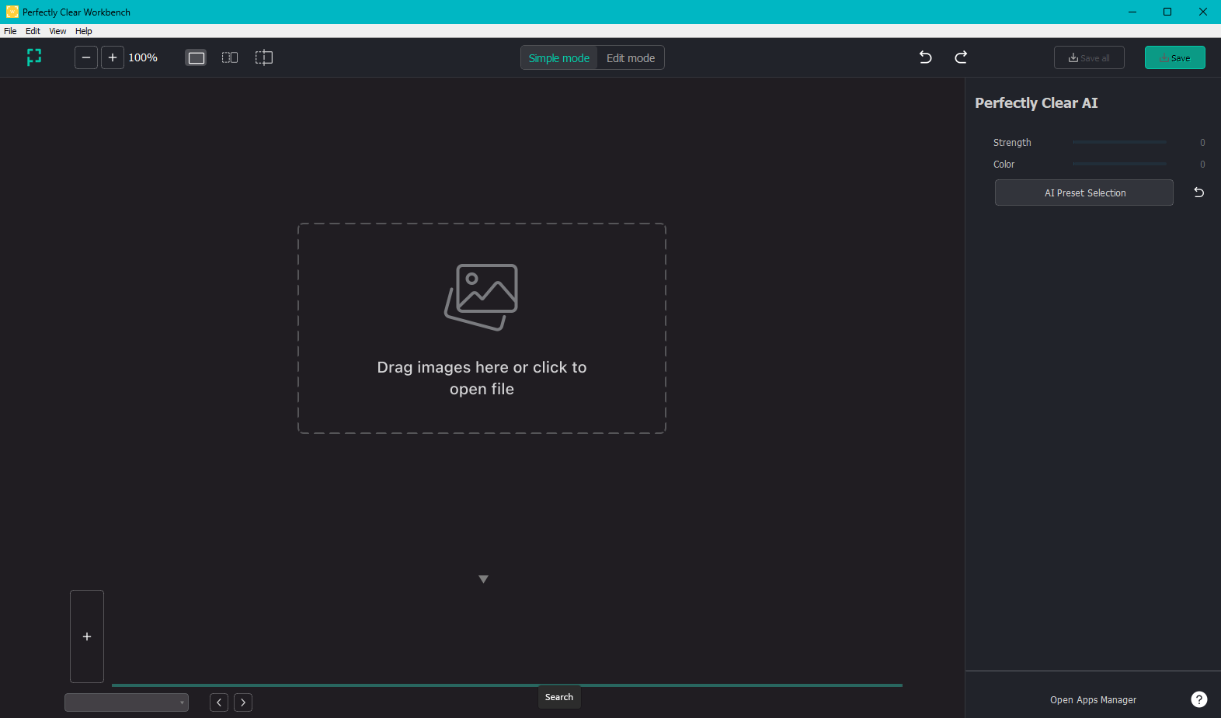Open help via the question mark icon
Screen dimensions: 1221x718
tap(1199, 699)
